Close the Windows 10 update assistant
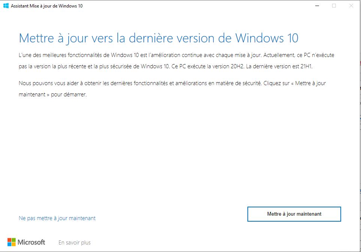Viewport: 361px width, 252px height. click(351, 6)
